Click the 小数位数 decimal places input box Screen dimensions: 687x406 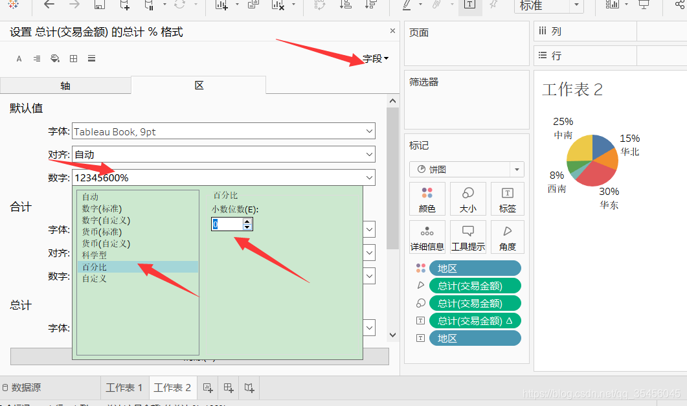(x=227, y=224)
